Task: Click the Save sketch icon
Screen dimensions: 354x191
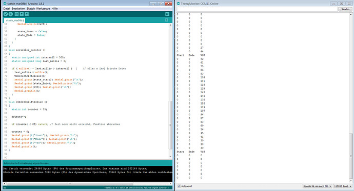Action: 27,14
